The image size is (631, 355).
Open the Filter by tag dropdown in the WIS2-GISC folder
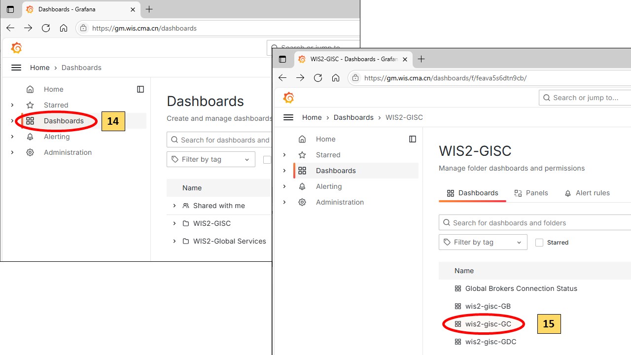click(x=483, y=242)
